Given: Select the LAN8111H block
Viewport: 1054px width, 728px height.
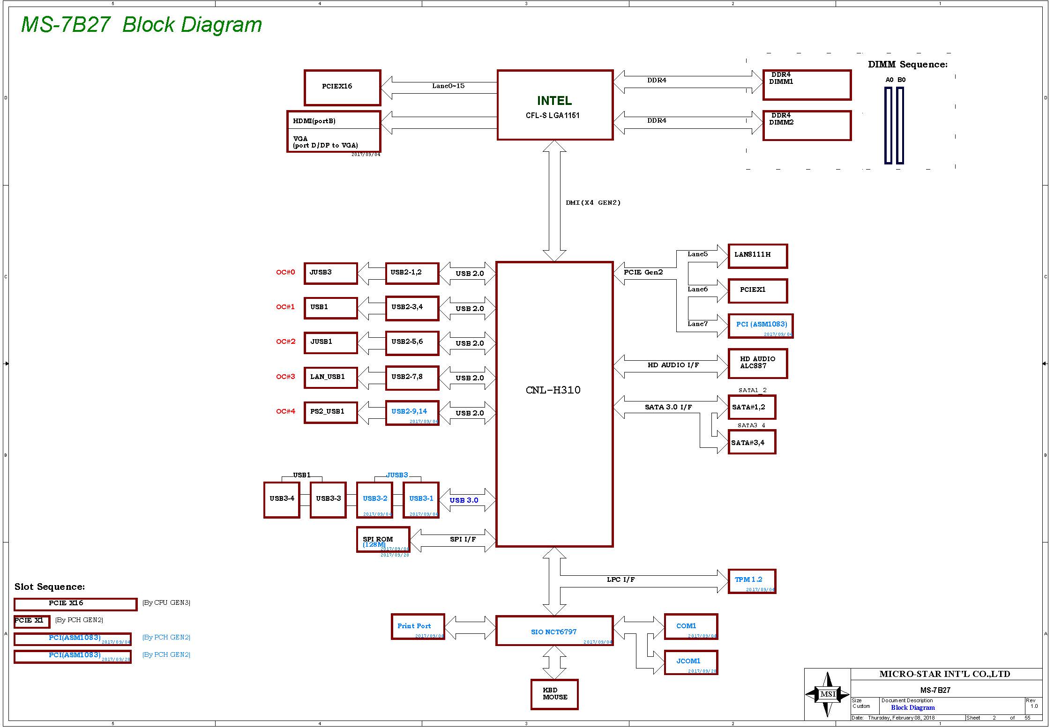Looking at the screenshot, I should pyautogui.click(x=757, y=256).
